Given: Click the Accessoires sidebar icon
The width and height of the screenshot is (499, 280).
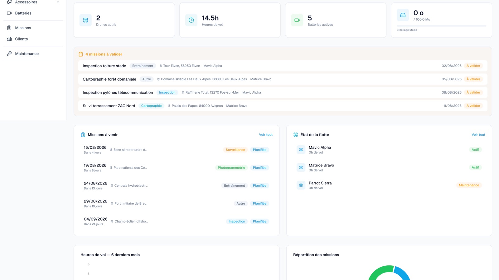Looking at the screenshot, I should (x=9, y=2).
